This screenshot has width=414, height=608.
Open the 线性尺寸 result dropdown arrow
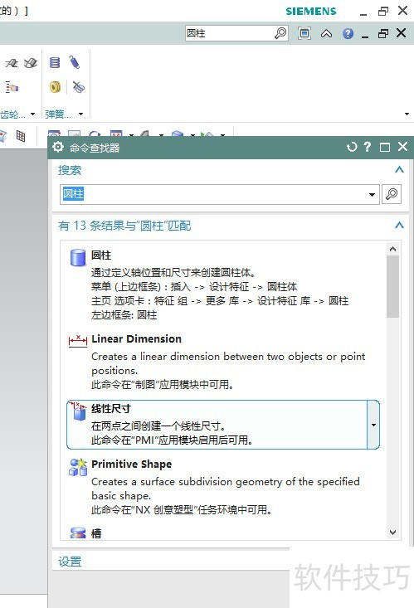click(x=373, y=425)
